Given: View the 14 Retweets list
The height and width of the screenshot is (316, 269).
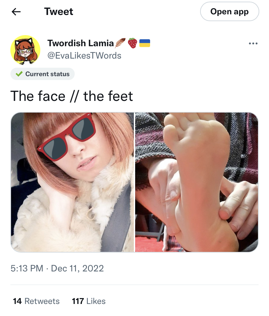Looking at the screenshot, I should tap(36, 301).
